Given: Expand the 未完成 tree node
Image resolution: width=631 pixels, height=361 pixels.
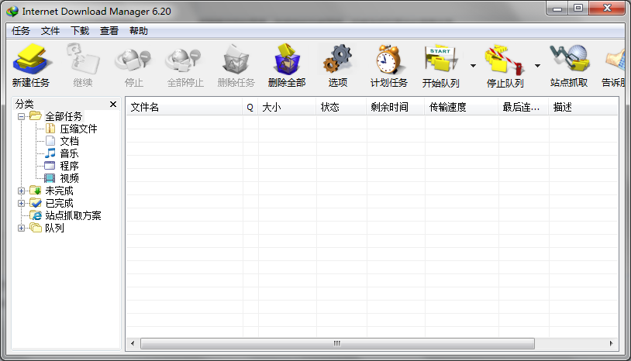Looking at the screenshot, I should [x=22, y=191].
